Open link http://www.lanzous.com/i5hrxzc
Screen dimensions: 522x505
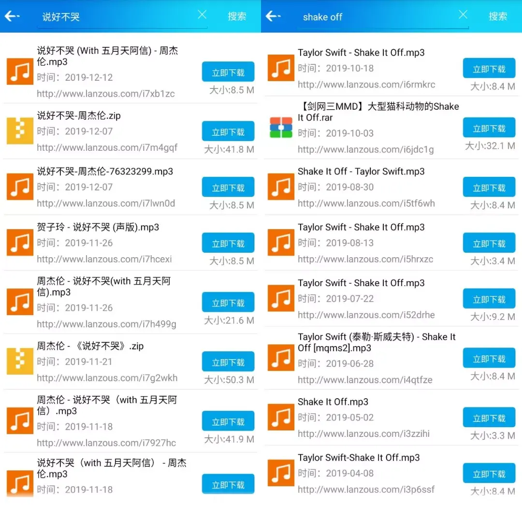[x=365, y=259]
